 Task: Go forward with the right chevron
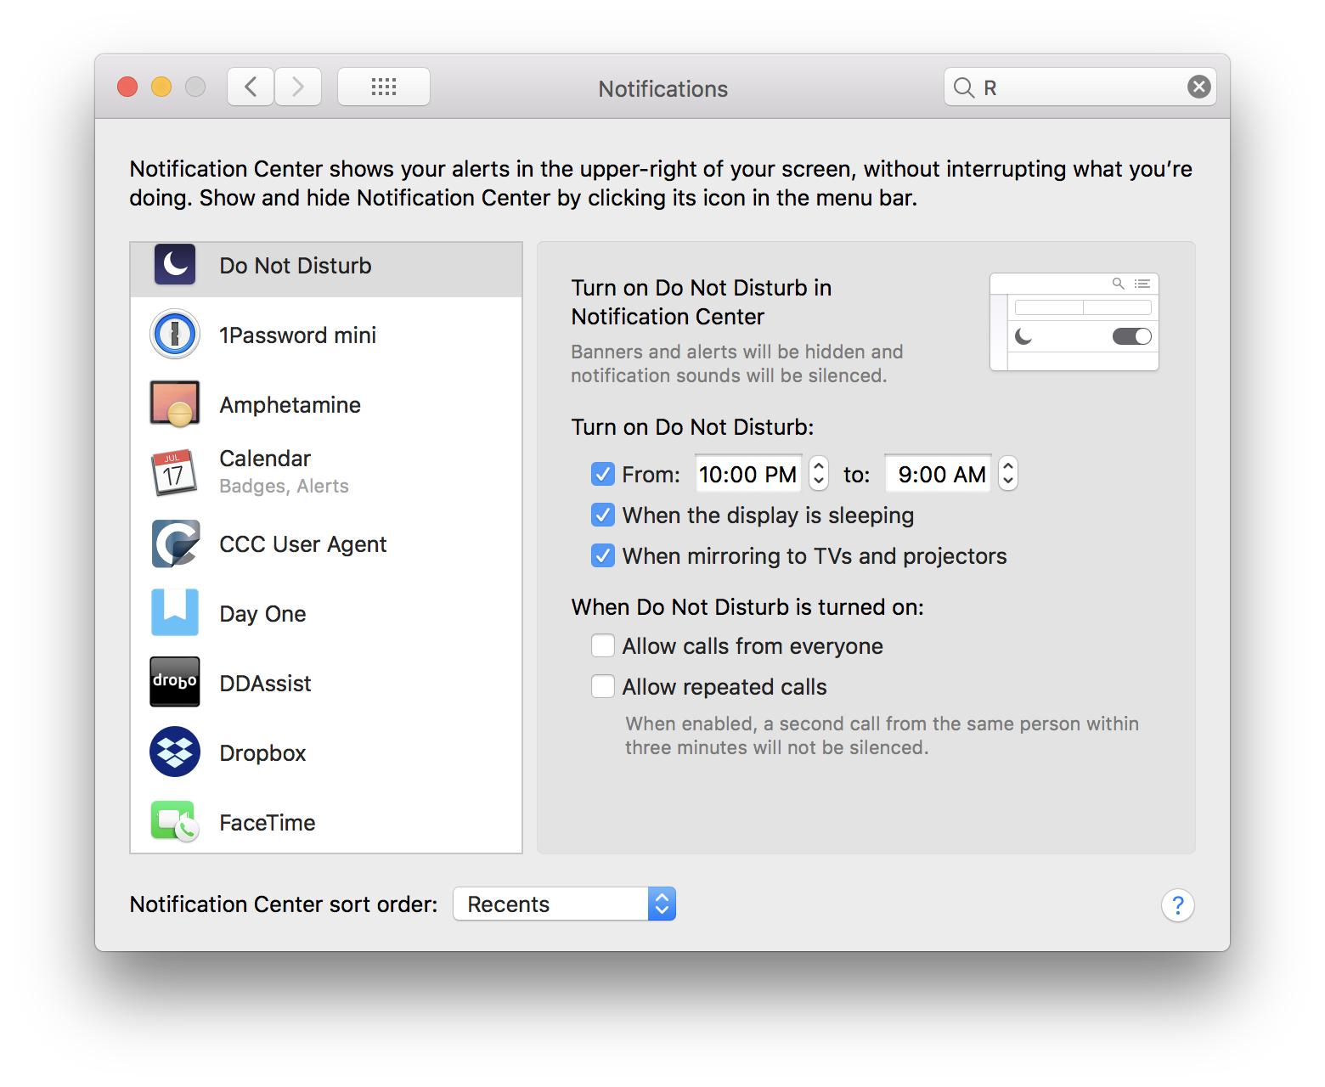tap(298, 87)
